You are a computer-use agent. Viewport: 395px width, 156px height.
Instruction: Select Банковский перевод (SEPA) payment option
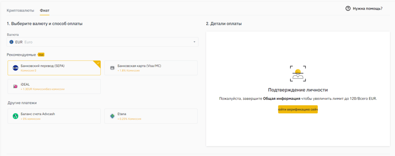[54, 68]
